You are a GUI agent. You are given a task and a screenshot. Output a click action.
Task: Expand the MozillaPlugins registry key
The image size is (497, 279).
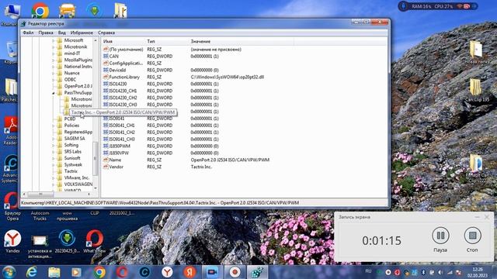coord(54,60)
